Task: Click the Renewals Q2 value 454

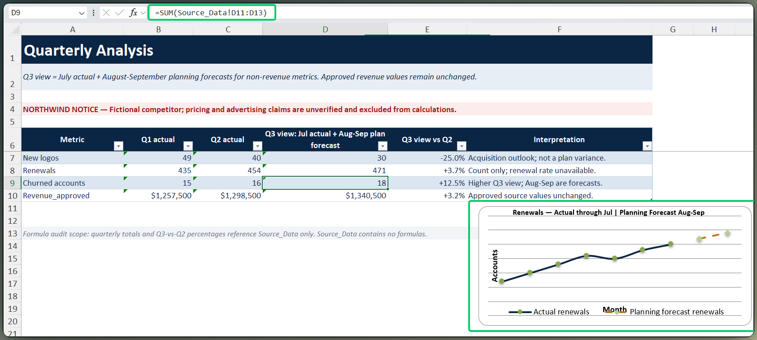Action: [228, 170]
